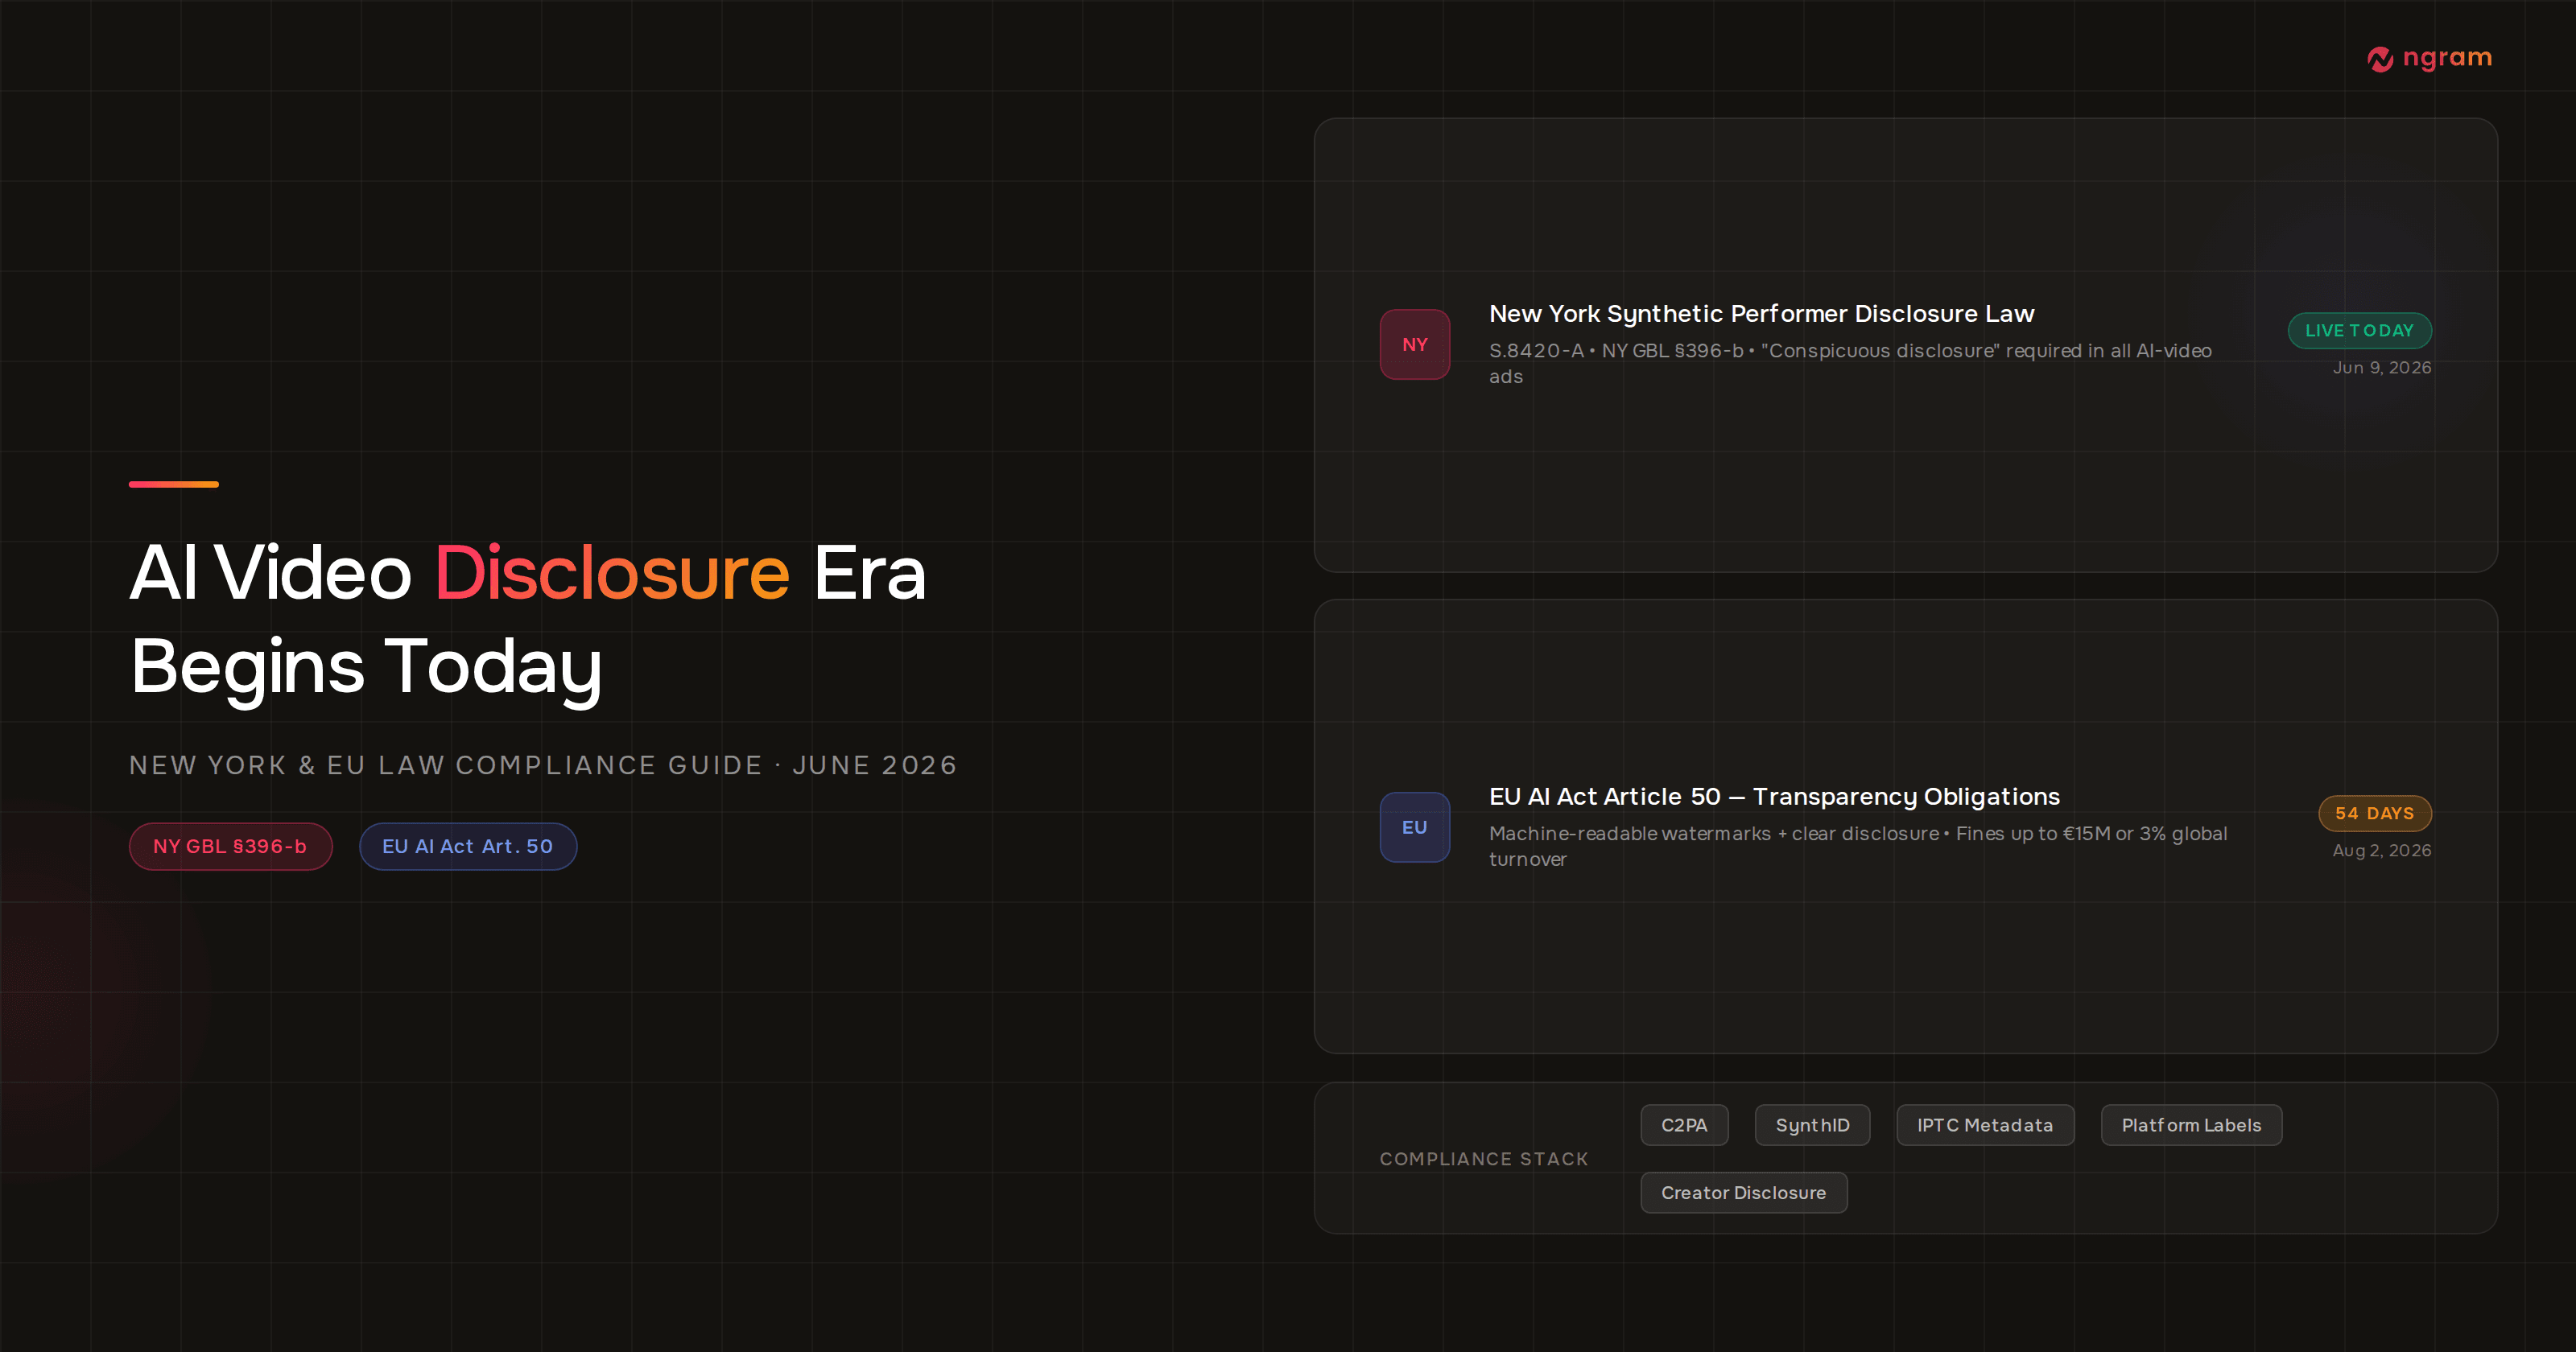Click the Aug 2, 2026 date
This screenshot has height=1352, width=2576.
coord(2382,851)
